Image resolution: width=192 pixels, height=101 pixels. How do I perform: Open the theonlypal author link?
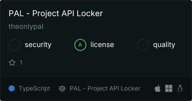26,27
